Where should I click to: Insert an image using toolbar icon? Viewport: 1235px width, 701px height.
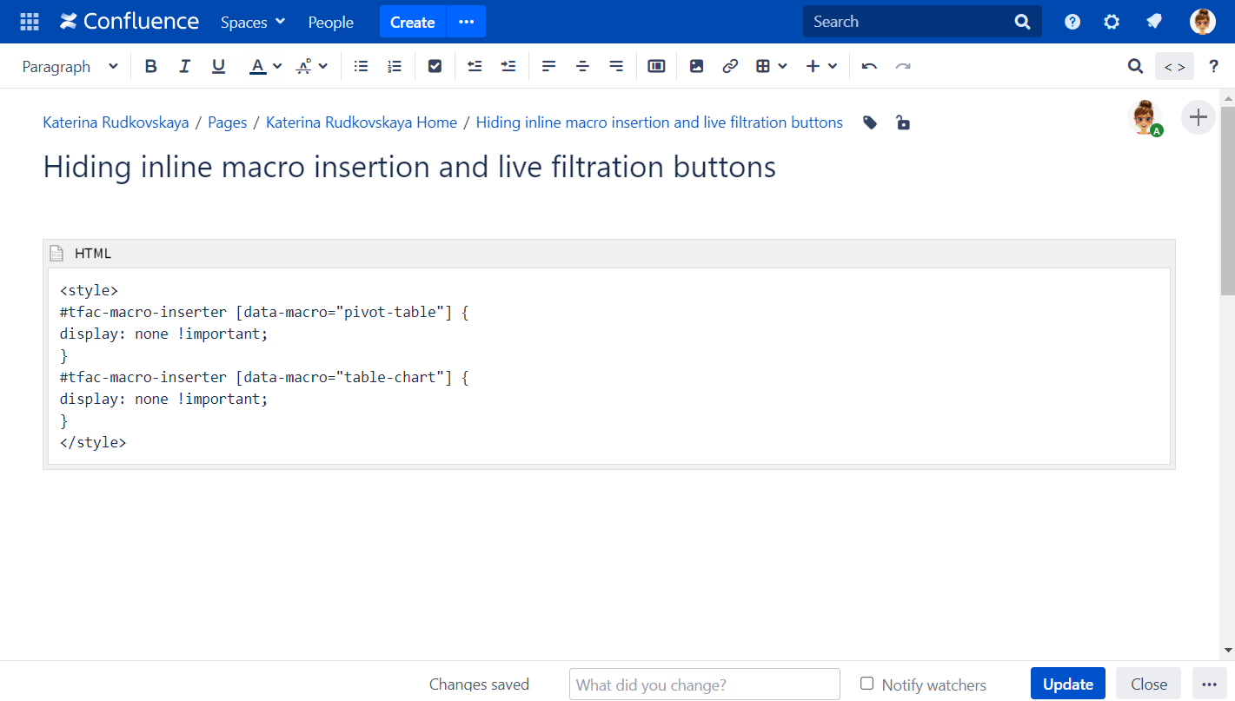(x=696, y=66)
